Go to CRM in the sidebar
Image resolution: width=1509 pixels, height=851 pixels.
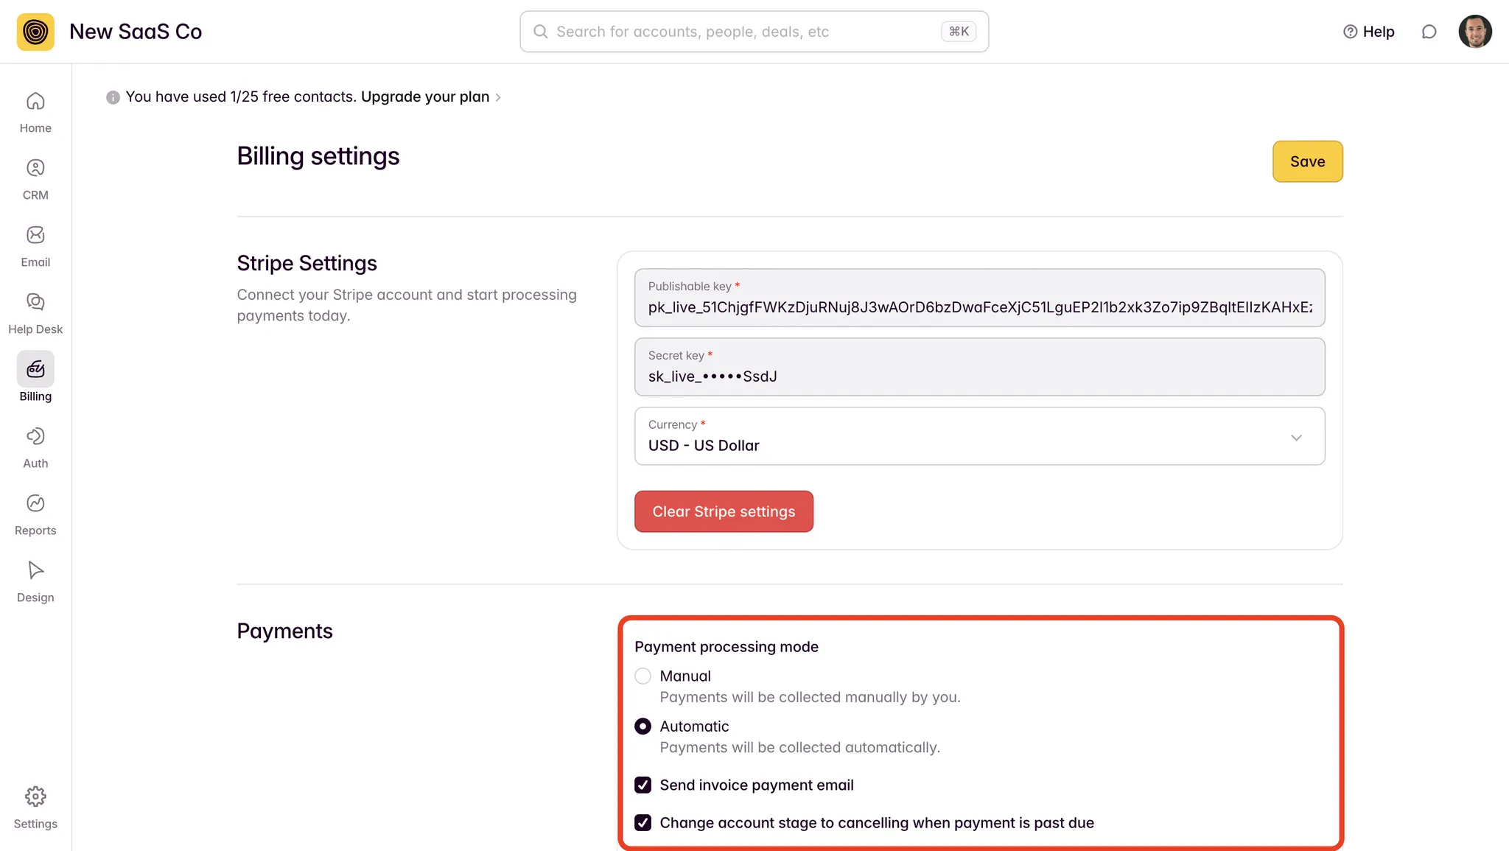35,169
